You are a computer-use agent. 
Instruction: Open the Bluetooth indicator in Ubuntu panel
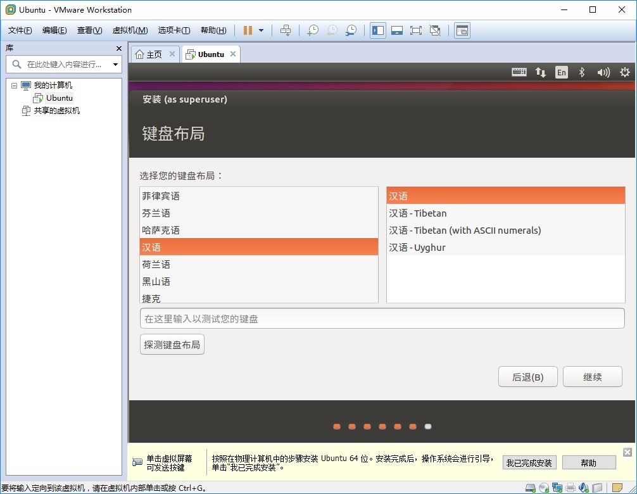click(x=582, y=72)
